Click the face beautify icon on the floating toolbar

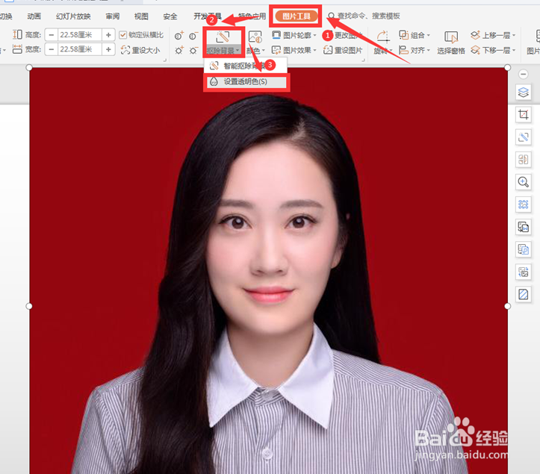(x=523, y=160)
